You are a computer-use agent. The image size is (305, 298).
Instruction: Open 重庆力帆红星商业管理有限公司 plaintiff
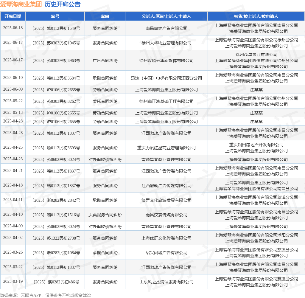166,148
